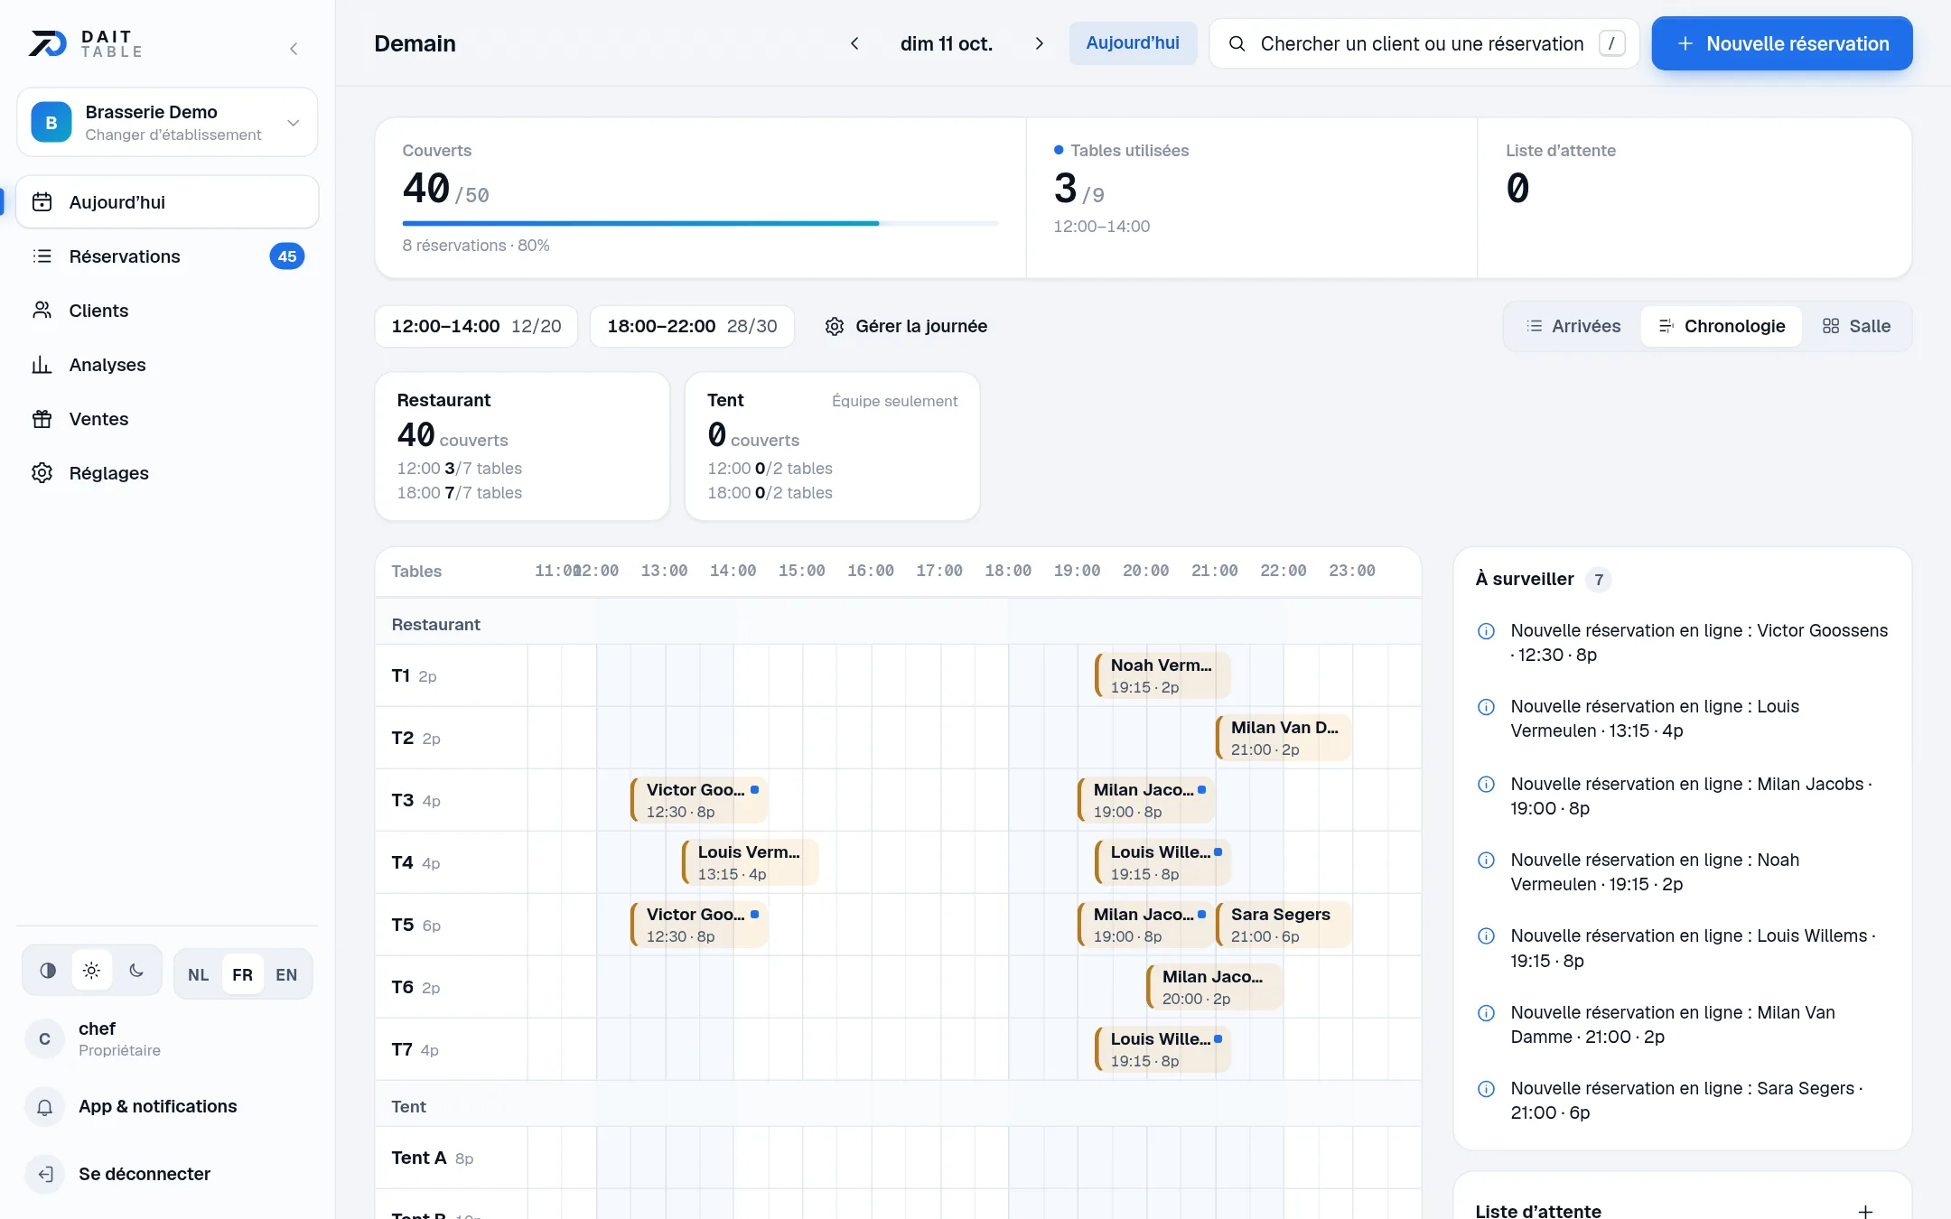
Task: Click the Se déconnecter logout icon
Action: [44, 1174]
